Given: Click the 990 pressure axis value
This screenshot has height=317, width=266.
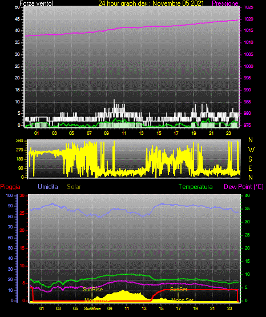Looking at the screenshot, I should [247, 90].
